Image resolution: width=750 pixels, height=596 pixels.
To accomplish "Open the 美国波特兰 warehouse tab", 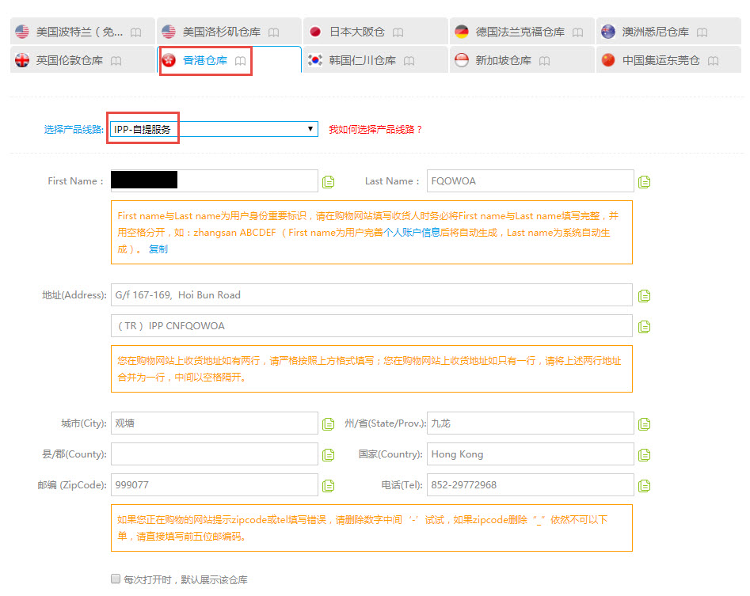I will pyautogui.click(x=82, y=32).
